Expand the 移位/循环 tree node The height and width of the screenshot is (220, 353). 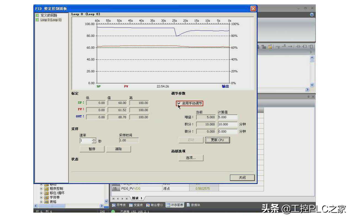41,193
